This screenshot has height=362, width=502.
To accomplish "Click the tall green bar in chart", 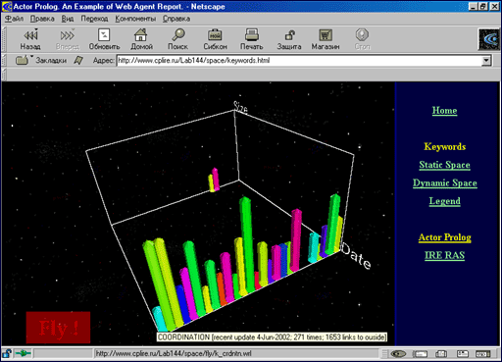I will (247, 243).
